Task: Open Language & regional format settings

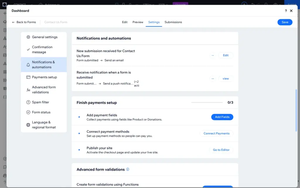Action: [x=44, y=125]
